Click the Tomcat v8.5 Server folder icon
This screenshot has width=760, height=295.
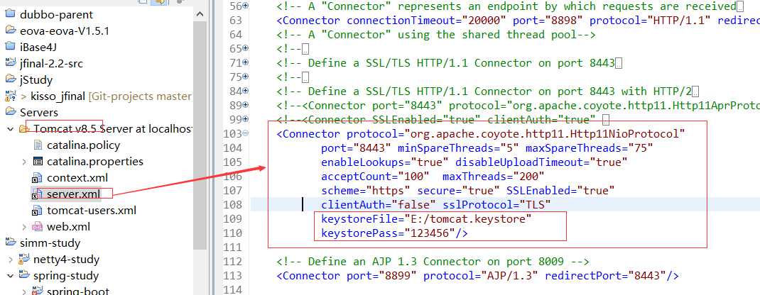click(23, 128)
